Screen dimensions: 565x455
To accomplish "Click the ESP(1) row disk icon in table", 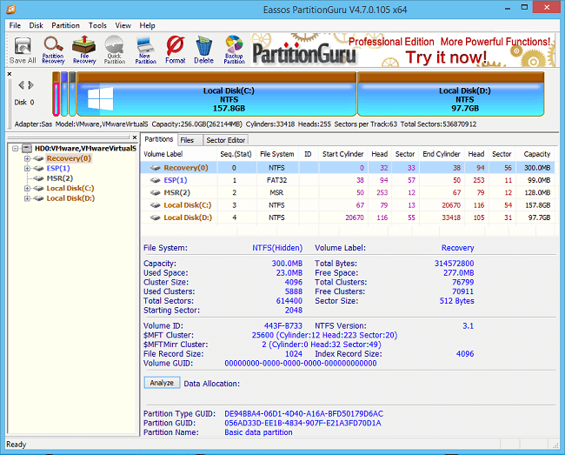I will tap(156, 180).
